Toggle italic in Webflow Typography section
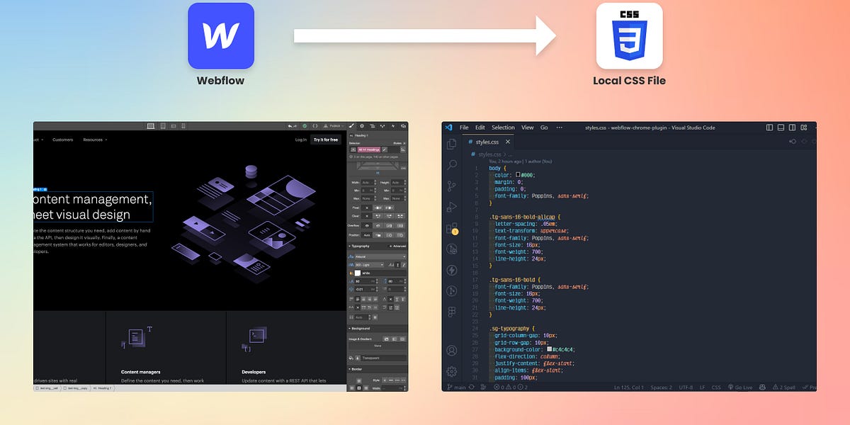Image resolution: width=850 pixels, height=425 pixels. (404, 264)
